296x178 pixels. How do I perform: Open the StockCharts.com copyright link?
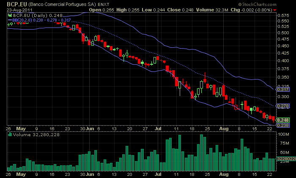(x=257, y=4)
